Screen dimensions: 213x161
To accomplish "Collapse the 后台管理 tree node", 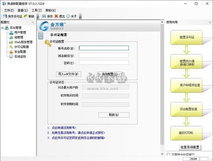I will [x=2, y=28].
